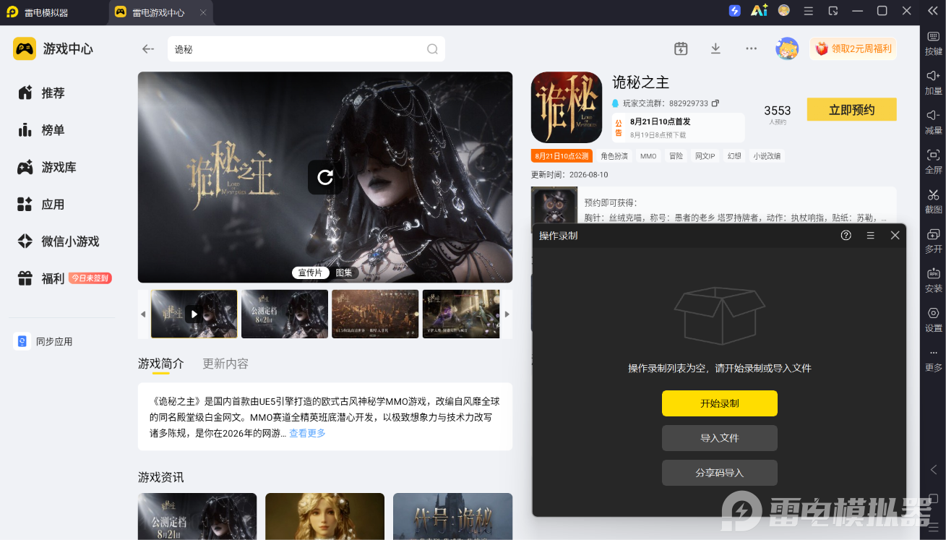Switch to the 更新内容 tab

pos(225,364)
